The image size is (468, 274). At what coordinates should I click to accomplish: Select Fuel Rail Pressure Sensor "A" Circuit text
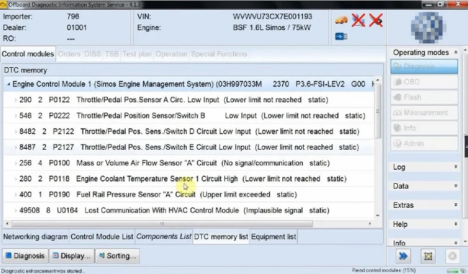[x=136, y=195]
